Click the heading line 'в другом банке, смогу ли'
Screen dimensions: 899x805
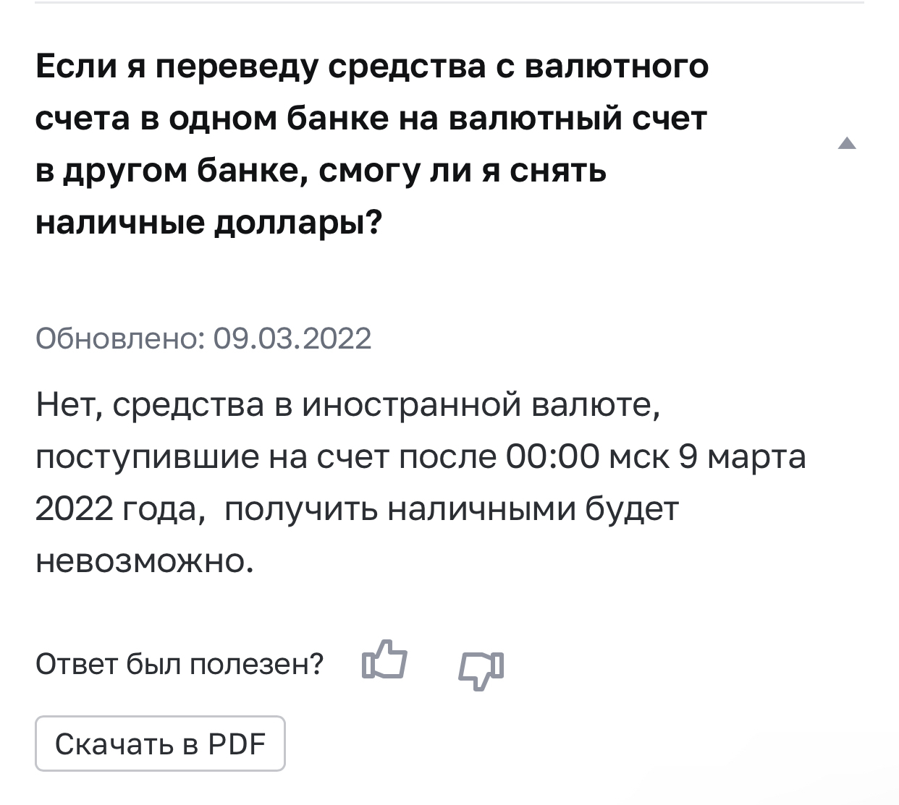click(x=321, y=171)
